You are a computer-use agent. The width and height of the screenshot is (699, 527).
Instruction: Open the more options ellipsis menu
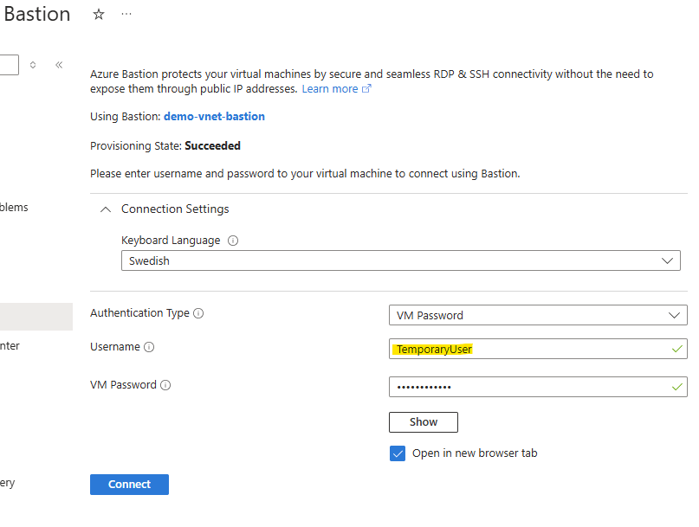pos(126,15)
